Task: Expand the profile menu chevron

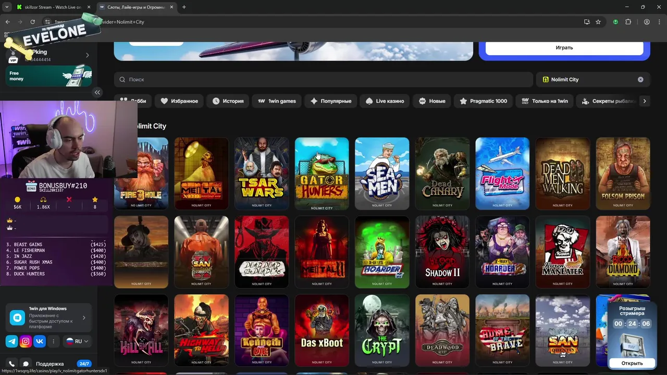Action: pos(87,55)
